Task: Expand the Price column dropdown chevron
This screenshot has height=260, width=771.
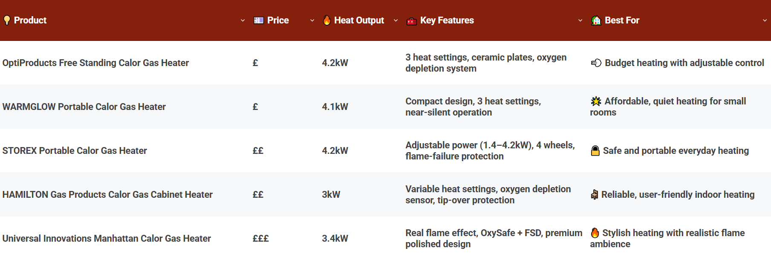Action: pyautogui.click(x=312, y=20)
